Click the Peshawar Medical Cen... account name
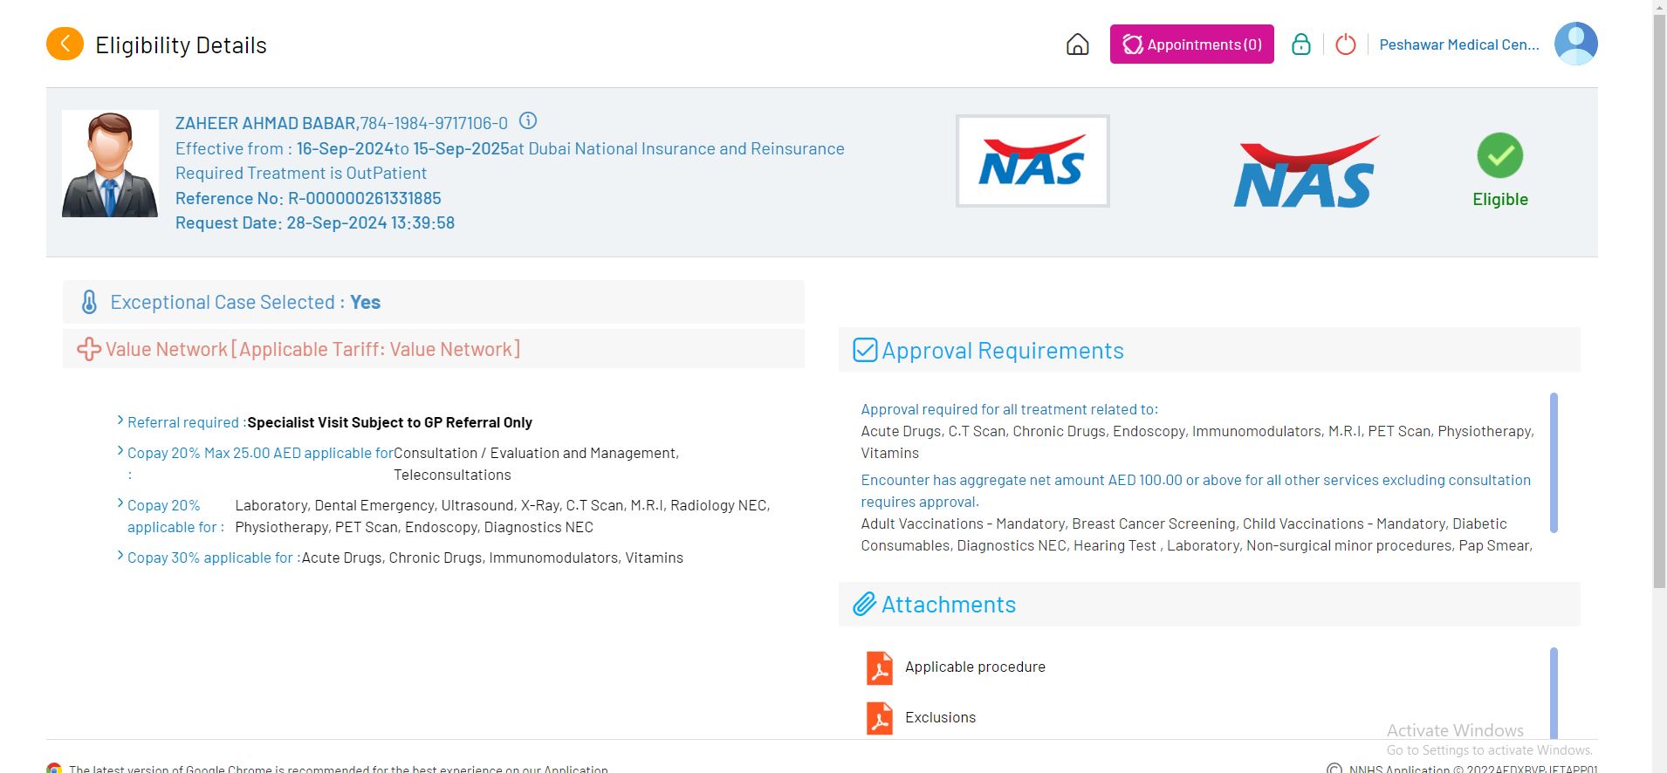The height and width of the screenshot is (773, 1667). tap(1458, 44)
